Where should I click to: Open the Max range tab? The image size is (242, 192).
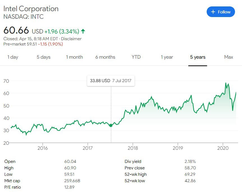229,57
